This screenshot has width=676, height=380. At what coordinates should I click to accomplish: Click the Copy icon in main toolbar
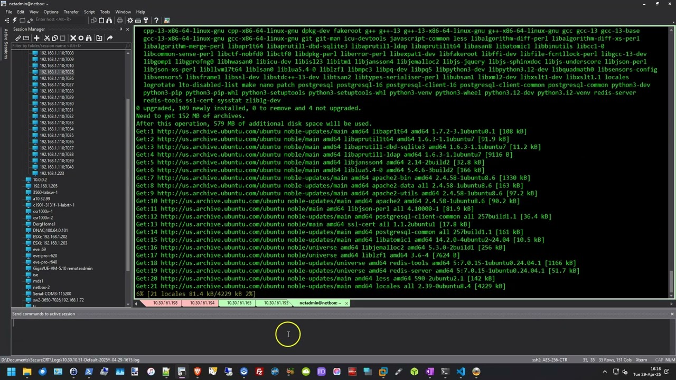click(93, 21)
